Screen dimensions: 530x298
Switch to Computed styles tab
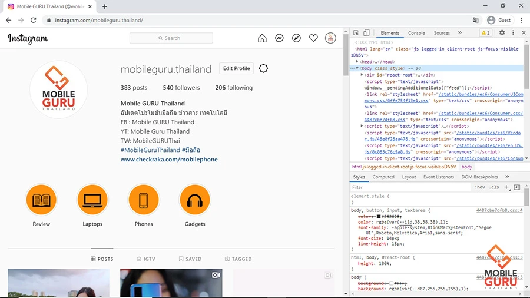tap(383, 177)
